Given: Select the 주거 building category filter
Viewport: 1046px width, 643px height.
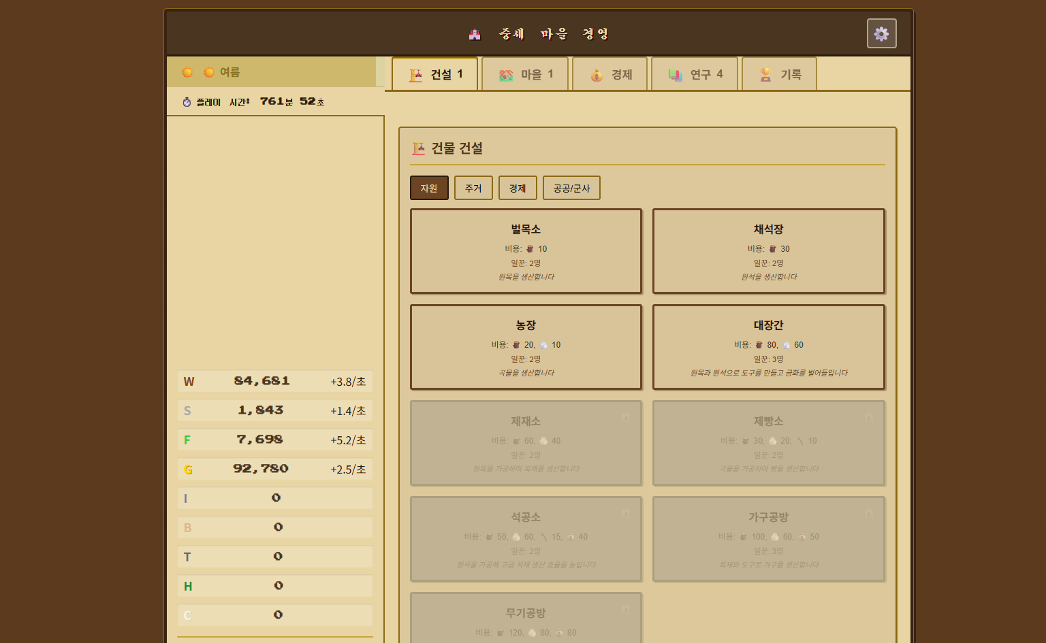Looking at the screenshot, I should point(473,188).
